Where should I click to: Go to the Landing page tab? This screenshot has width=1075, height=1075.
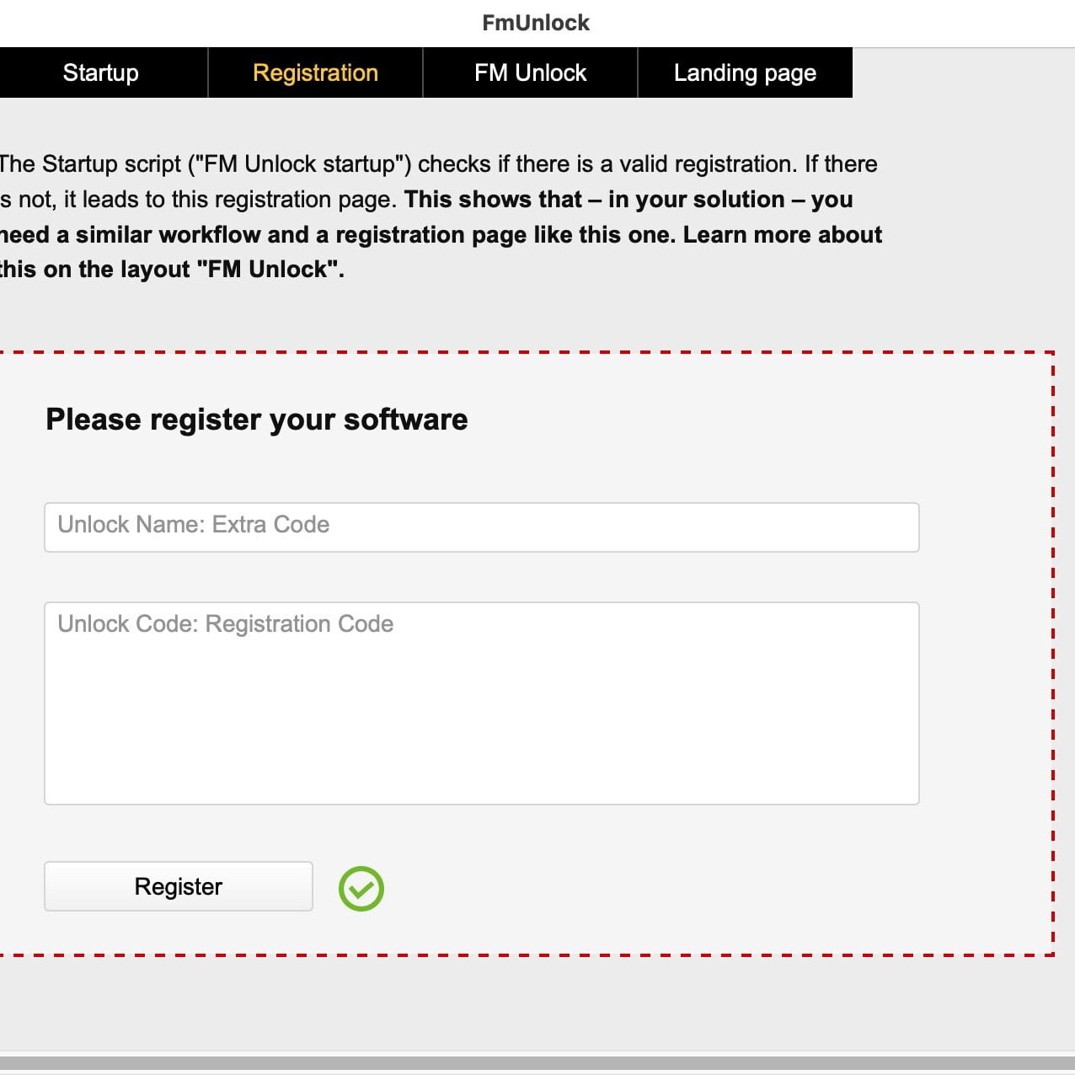(x=745, y=73)
